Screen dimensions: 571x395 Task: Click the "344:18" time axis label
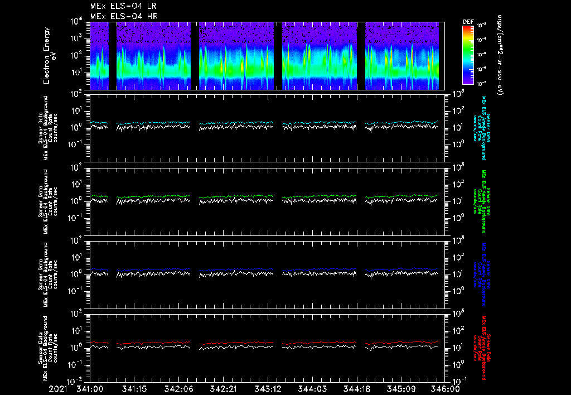click(x=356, y=389)
